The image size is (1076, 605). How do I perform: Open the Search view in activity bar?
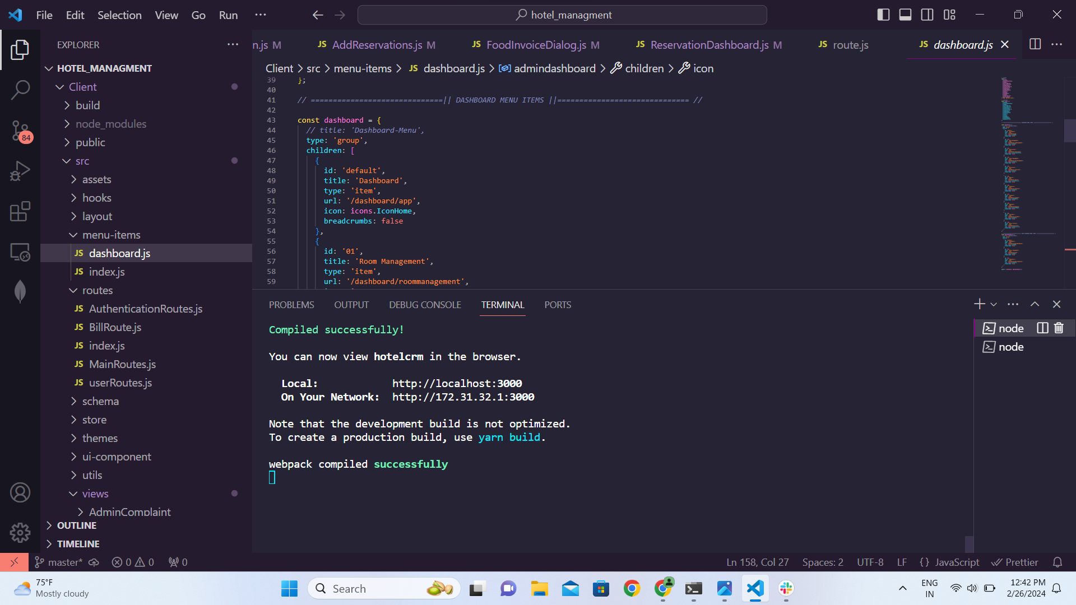click(x=20, y=90)
